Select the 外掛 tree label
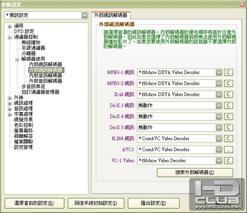 point(19,98)
